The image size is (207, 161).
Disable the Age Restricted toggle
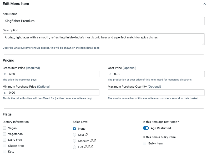(146, 128)
